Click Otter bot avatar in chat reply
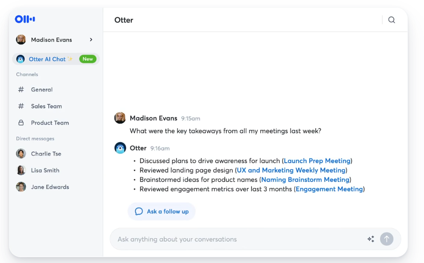Image resolution: width=424 pixels, height=263 pixels. click(x=120, y=148)
